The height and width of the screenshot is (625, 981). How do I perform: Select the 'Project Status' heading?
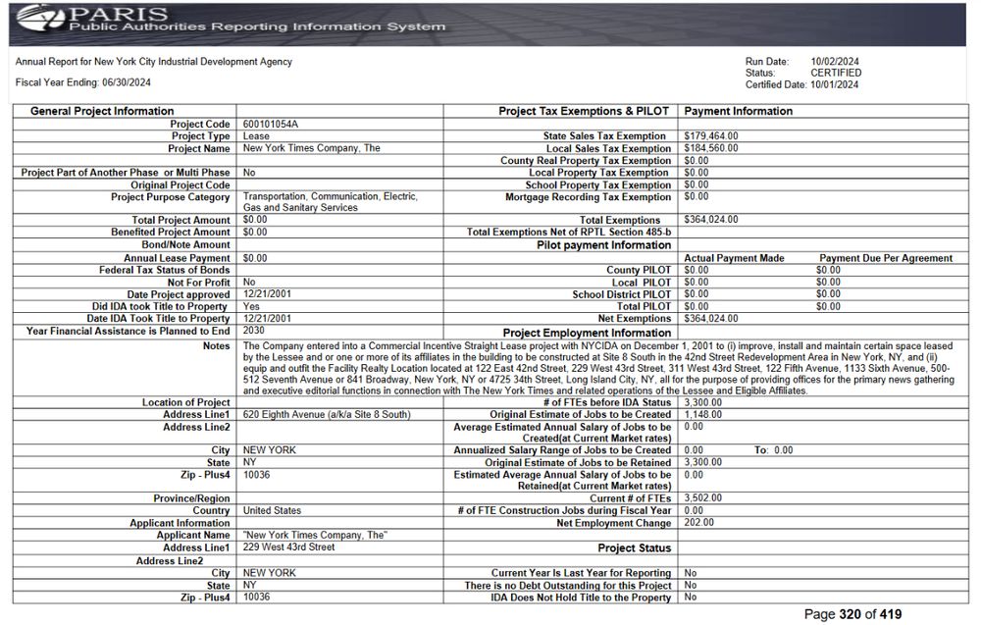[x=635, y=548]
